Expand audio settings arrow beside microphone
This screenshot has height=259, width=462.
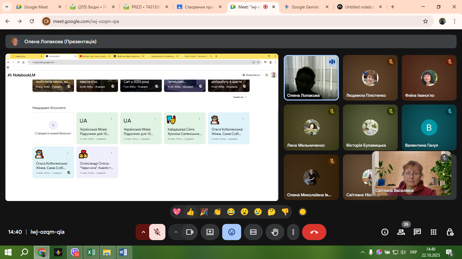pos(143,232)
